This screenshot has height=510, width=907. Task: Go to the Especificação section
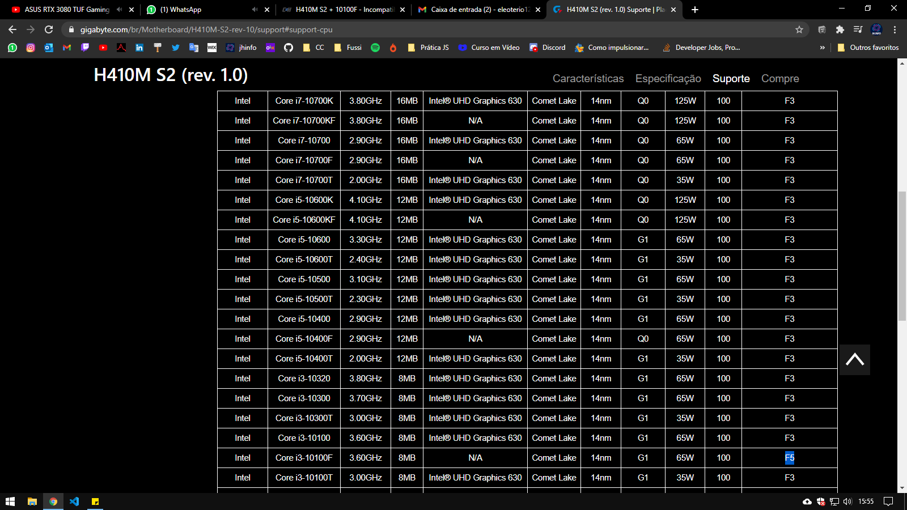point(668,79)
